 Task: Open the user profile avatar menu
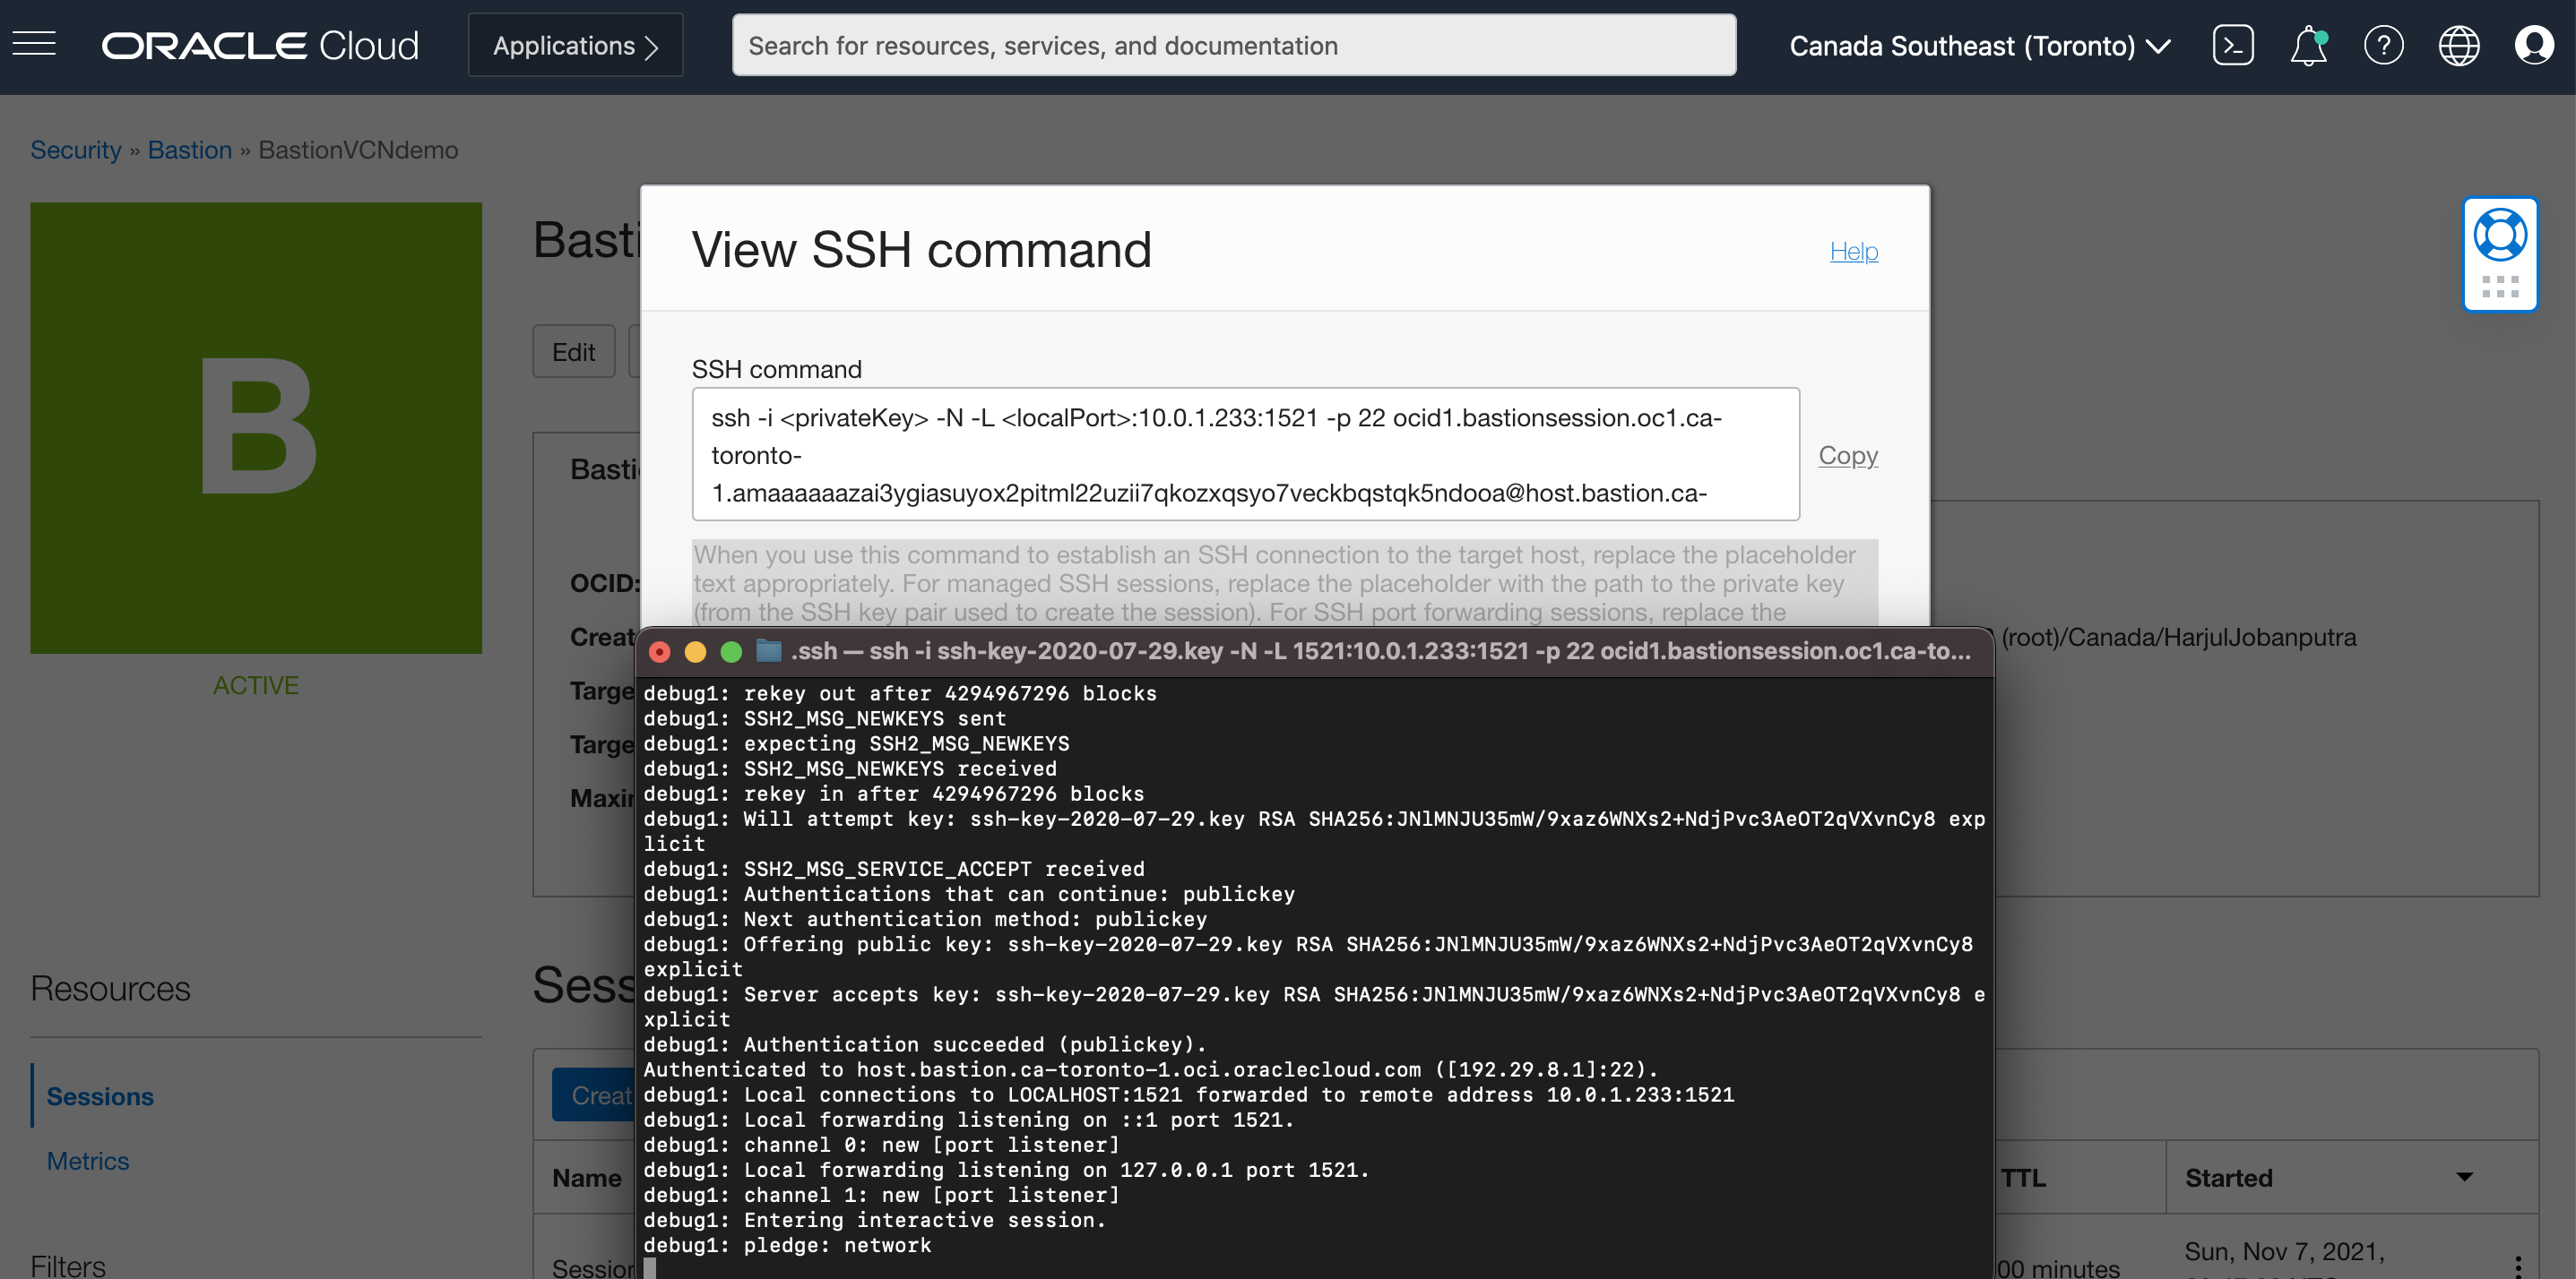point(2535,44)
